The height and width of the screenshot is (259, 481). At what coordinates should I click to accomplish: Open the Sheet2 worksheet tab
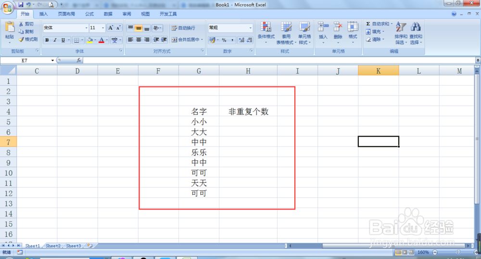(53, 246)
